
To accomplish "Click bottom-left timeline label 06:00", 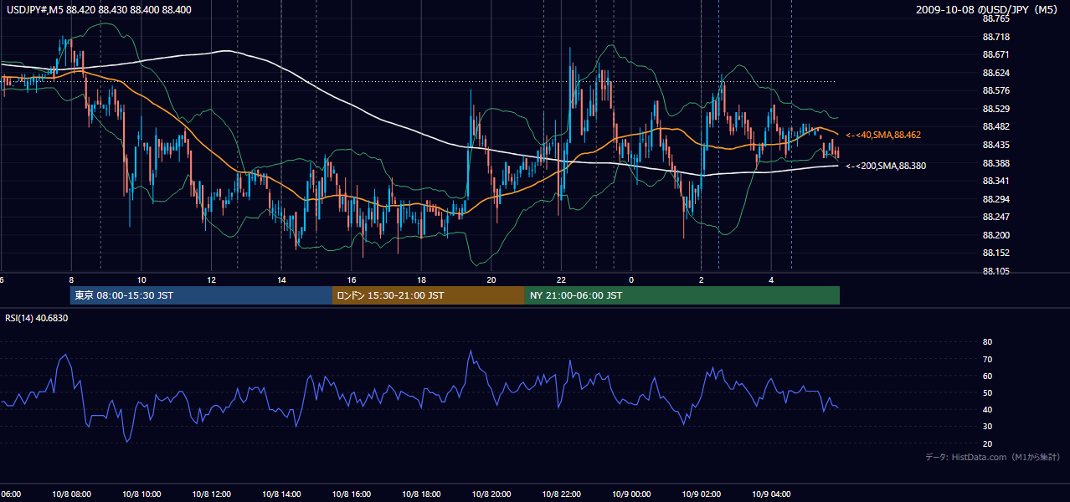I will [10, 494].
